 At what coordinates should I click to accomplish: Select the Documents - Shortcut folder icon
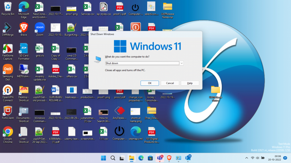click(24, 114)
